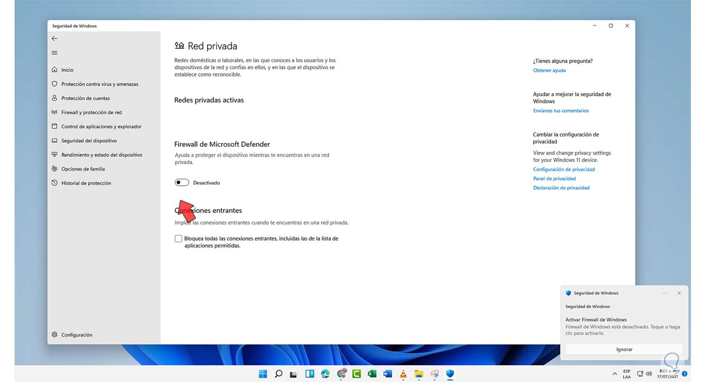
Task: Launch Camtasia from the taskbar
Action: [x=357, y=374]
